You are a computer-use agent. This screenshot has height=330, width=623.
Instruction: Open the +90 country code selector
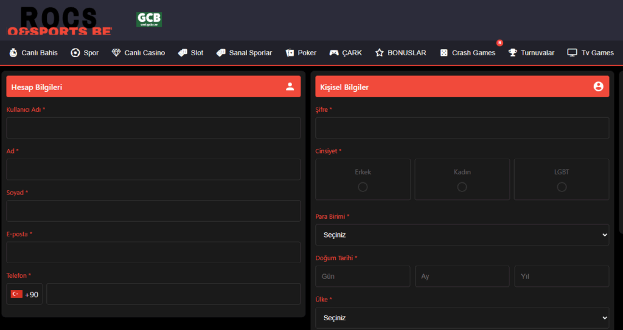click(24, 294)
